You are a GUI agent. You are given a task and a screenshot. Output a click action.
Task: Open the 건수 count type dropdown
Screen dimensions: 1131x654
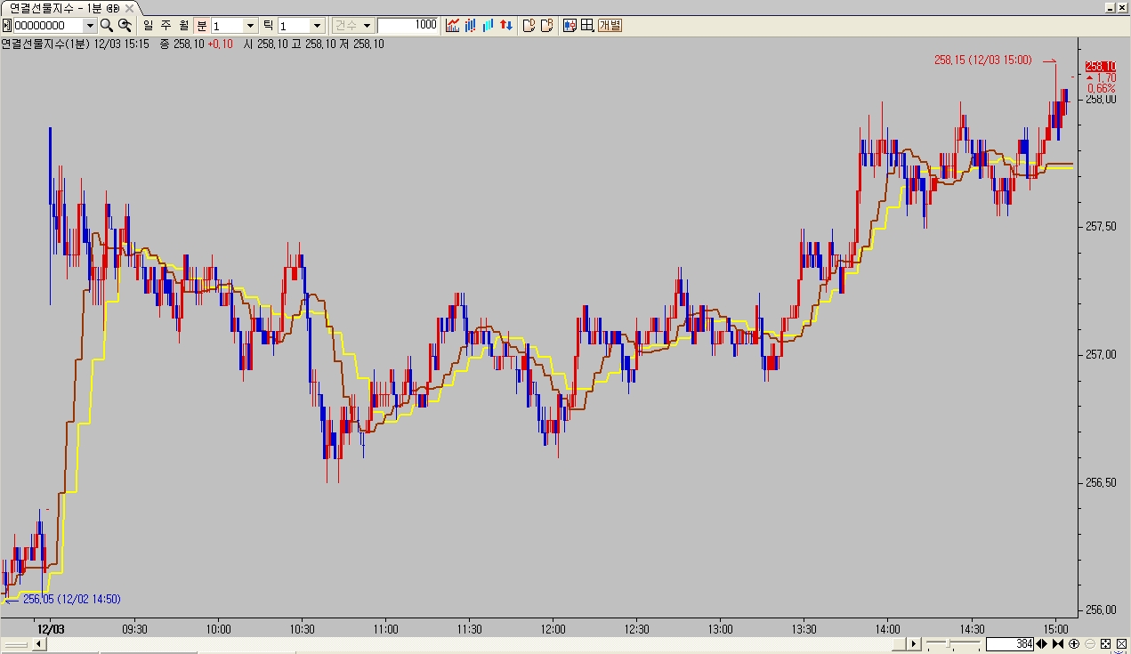click(x=352, y=25)
